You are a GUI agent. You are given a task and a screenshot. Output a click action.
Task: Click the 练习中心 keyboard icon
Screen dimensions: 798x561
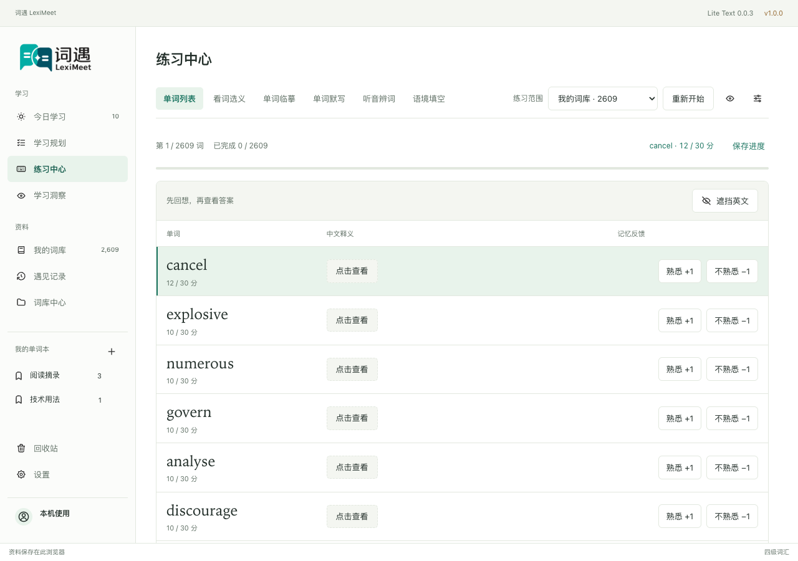21,169
